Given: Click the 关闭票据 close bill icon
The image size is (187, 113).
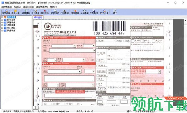Looking at the screenshot, I should coord(84,12).
